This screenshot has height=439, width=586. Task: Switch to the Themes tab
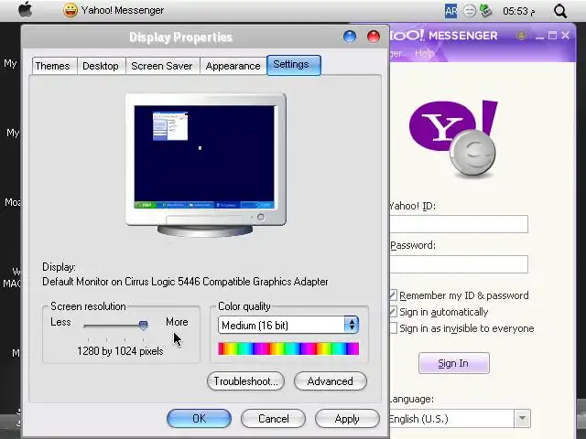(x=53, y=66)
